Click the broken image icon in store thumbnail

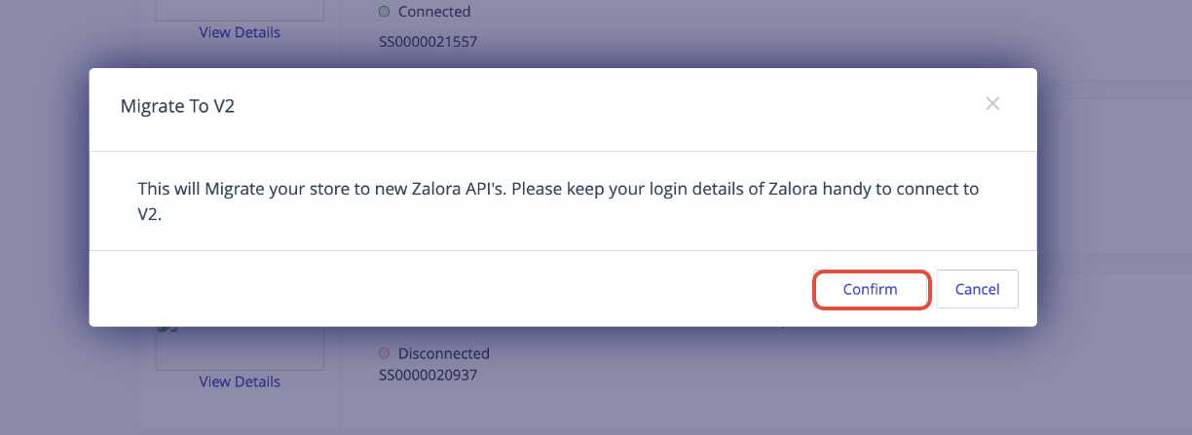point(168,328)
